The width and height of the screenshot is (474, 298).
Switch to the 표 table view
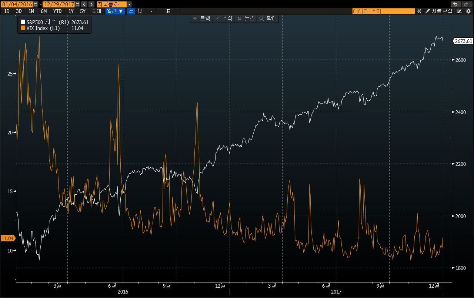pyautogui.click(x=168, y=11)
